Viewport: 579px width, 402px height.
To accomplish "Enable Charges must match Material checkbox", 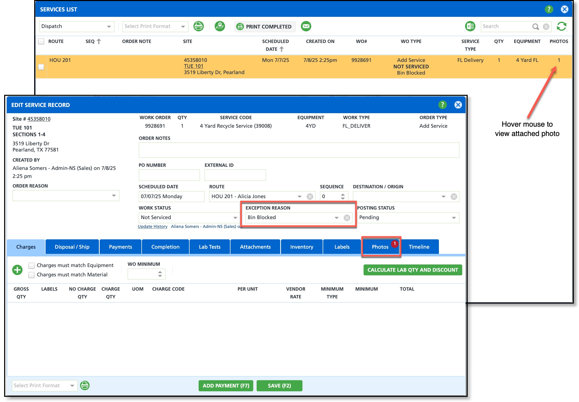I will pos(31,275).
